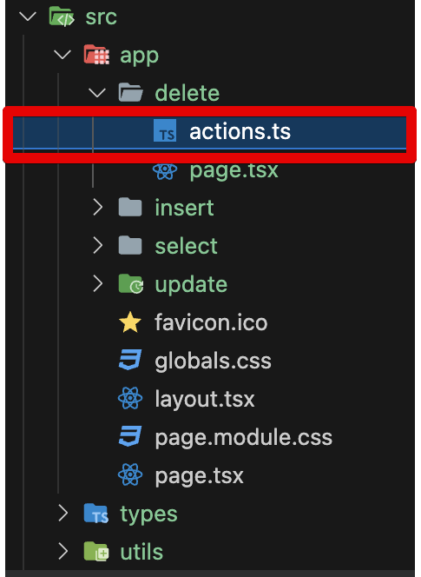Click the yellow star favicon.ico icon
421x577 pixels.
(x=130, y=322)
